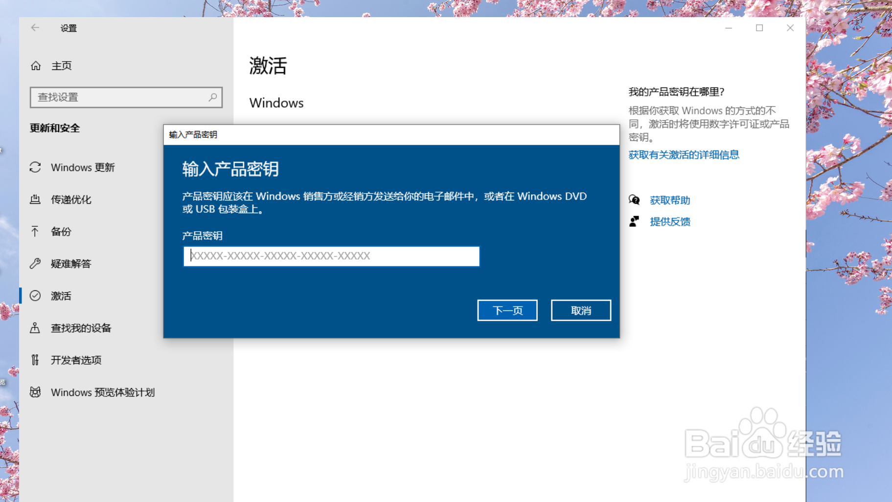Click the 激活 page title

point(268,65)
